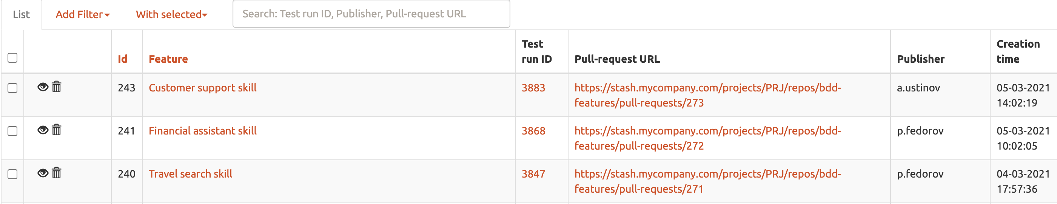Image resolution: width=1057 pixels, height=204 pixels.
Task: View details of Travel search skill row
Action: [x=43, y=173]
